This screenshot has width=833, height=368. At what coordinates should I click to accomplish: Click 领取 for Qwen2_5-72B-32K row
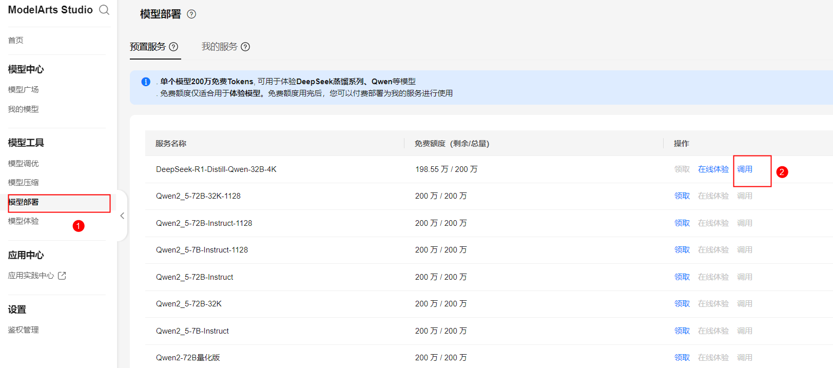click(x=682, y=303)
